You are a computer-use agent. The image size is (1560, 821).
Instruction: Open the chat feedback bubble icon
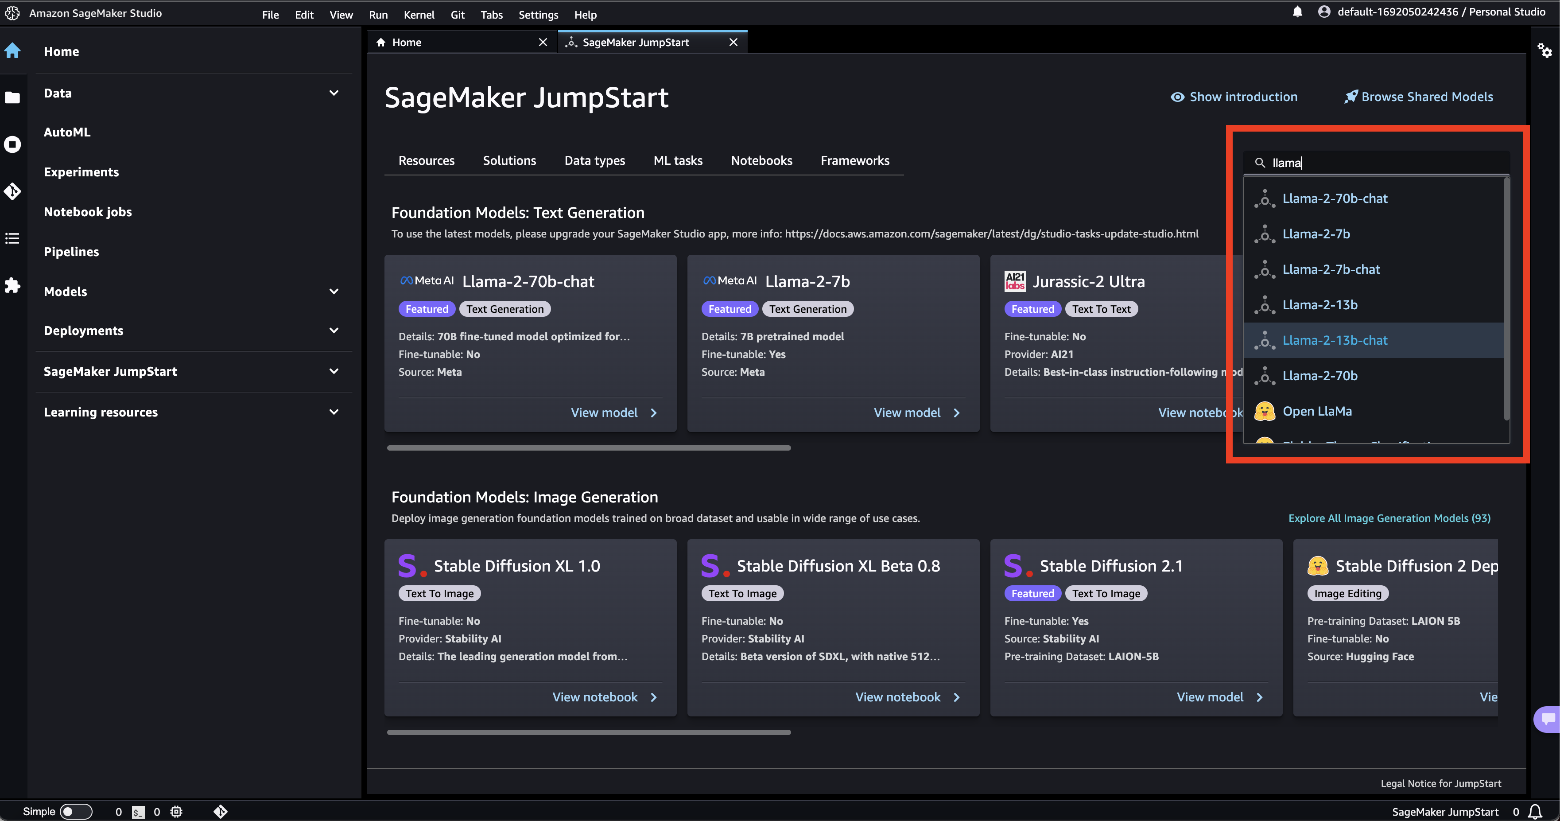[1548, 719]
